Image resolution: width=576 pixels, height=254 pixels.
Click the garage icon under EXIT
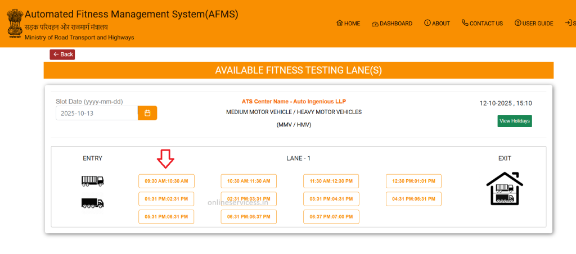tap(505, 188)
